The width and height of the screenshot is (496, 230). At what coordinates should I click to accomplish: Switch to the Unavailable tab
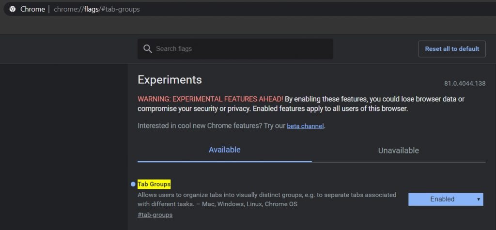coord(399,150)
